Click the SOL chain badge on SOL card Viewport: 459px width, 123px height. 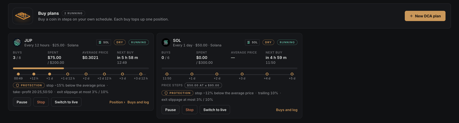(252, 42)
